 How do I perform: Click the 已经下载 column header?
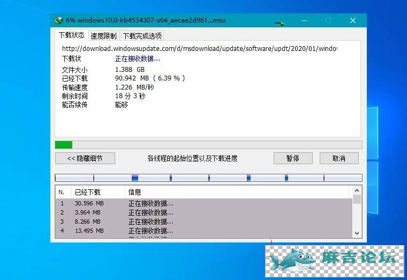click(x=98, y=192)
